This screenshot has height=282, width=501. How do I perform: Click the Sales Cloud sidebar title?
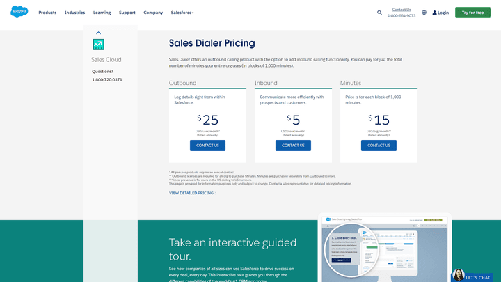tap(106, 60)
